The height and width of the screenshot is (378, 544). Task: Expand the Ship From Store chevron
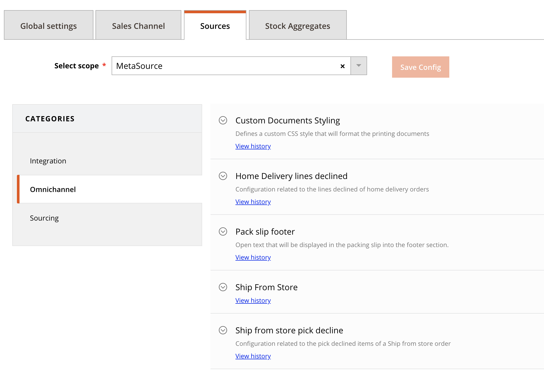tap(223, 287)
